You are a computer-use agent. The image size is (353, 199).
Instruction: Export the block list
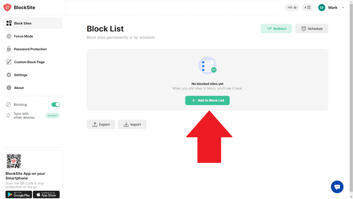click(x=101, y=124)
